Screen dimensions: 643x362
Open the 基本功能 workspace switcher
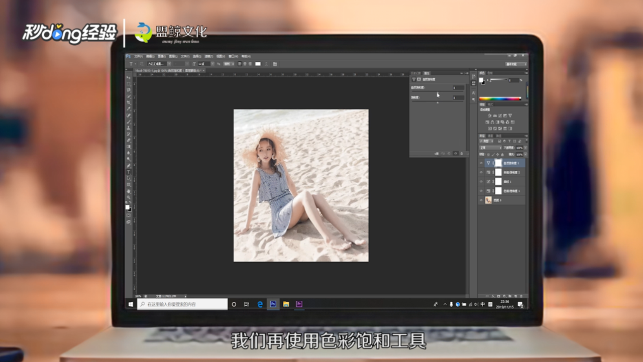516,64
